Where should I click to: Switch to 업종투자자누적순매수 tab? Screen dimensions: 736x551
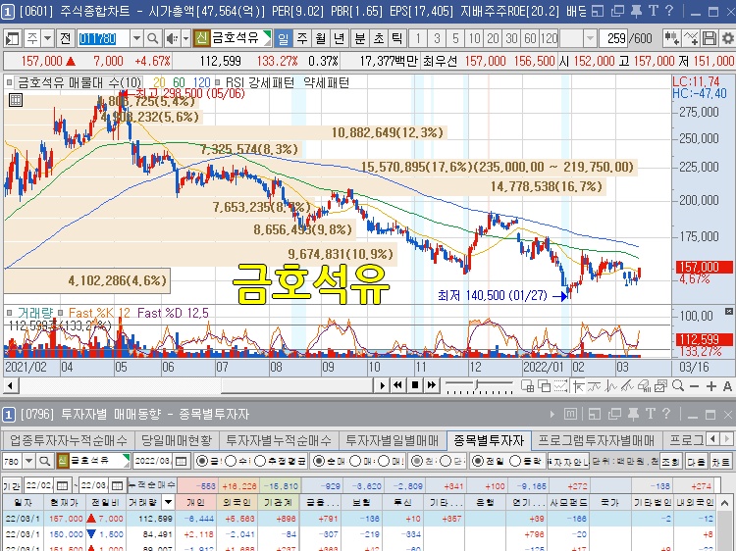click(x=69, y=440)
